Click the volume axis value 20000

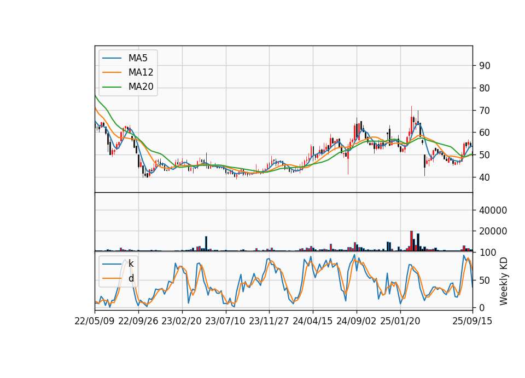click(x=493, y=231)
